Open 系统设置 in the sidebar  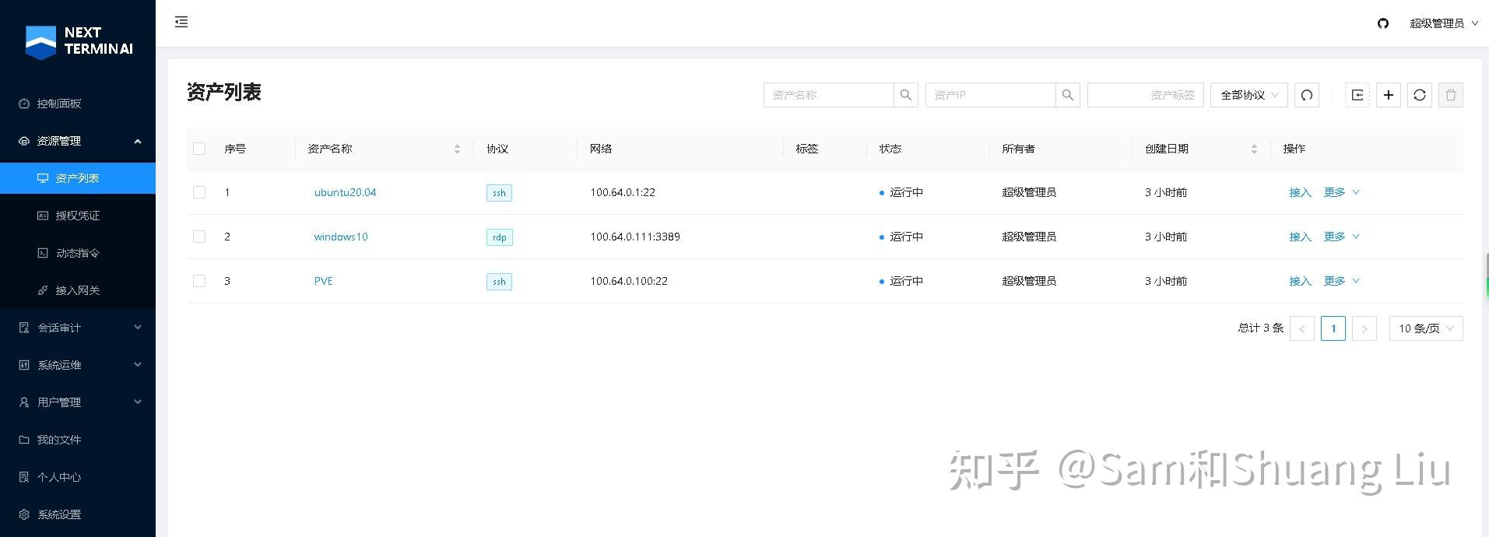(x=78, y=514)
